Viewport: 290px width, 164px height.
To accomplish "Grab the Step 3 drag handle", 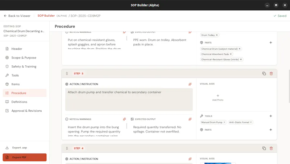I will point(67,74).
